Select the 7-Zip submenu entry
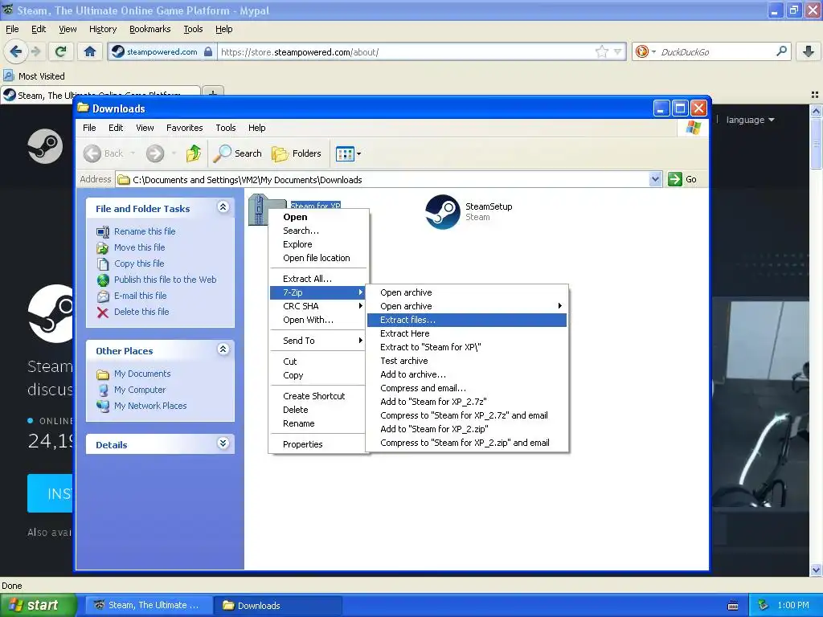Viewport: 823px width, 617px height. pos(318,292)
